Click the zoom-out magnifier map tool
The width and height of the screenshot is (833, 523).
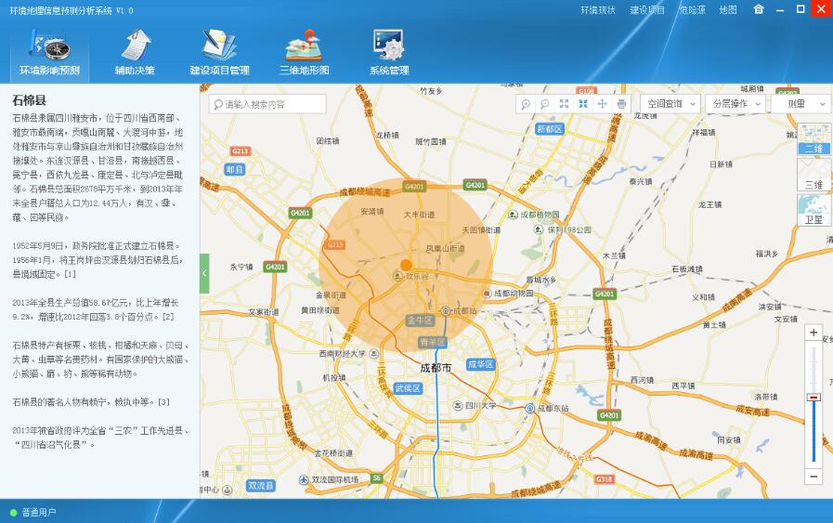point(545,104)
